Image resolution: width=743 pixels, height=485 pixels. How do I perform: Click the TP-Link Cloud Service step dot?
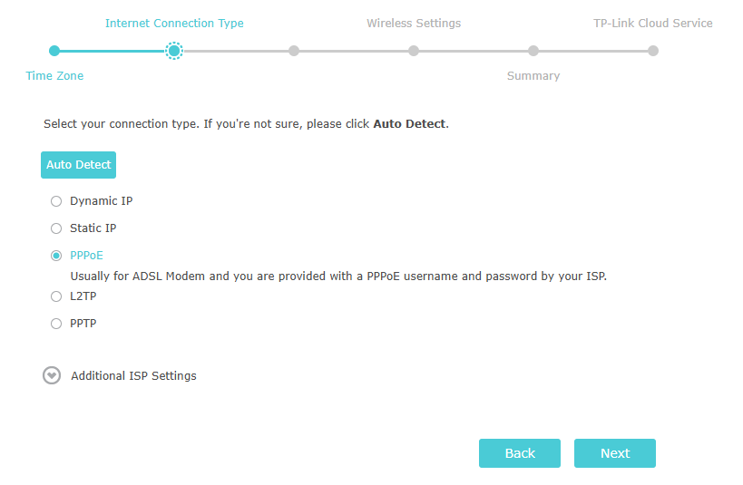pyautogui.click(x=653, y=51)
